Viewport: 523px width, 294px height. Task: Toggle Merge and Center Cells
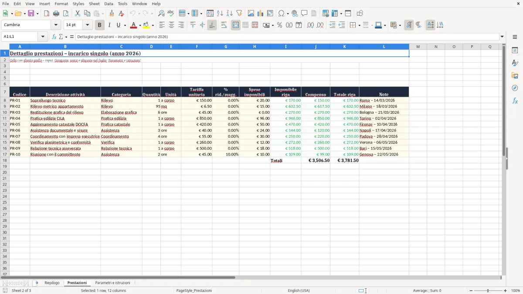236,25
